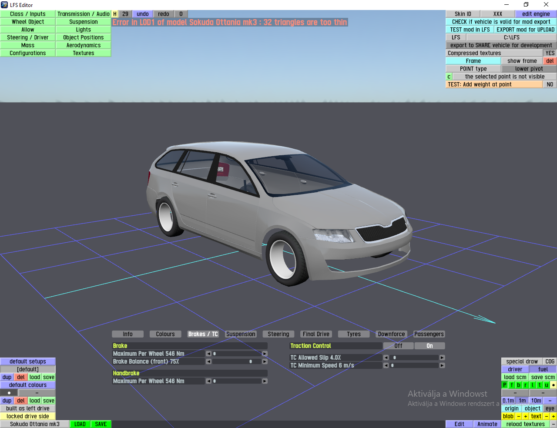Click right arrow for Brake Balance (front)

pos(265,361)
